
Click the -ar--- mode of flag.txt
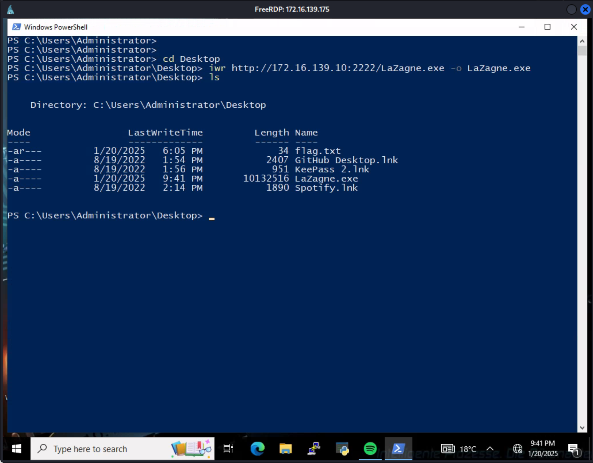tap(24, 151)
